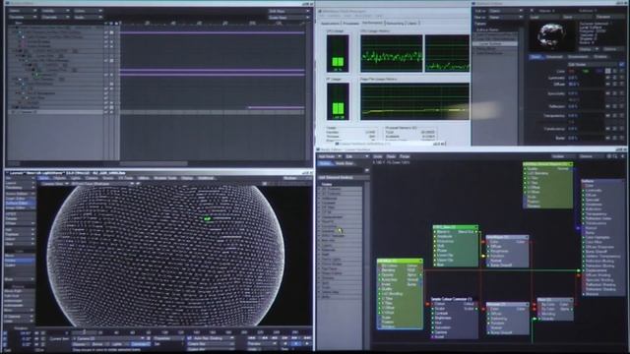Screen dimensions: 630x354
Task: Click Create Key button
Action: (x=210, y=344)
